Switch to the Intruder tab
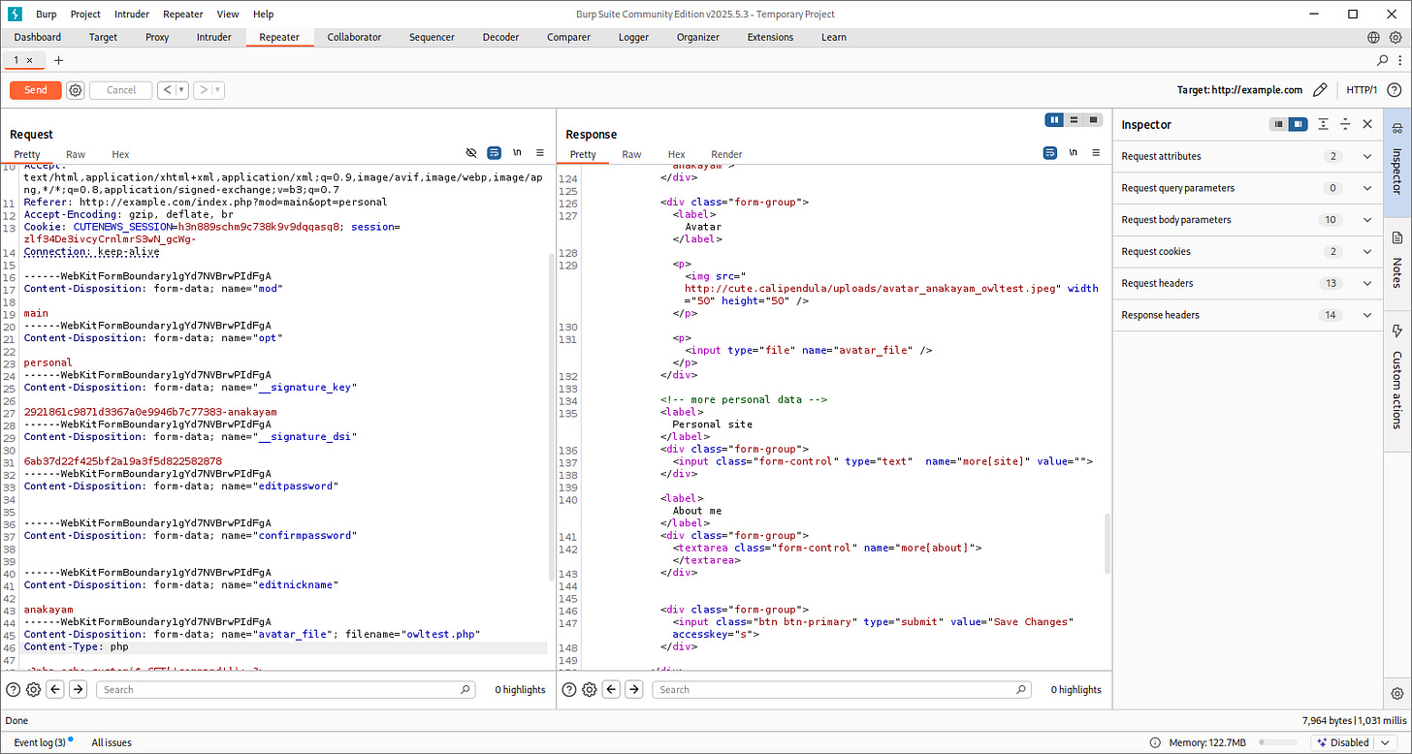The width and height of the screenshot is (1412, 754). tap(214, 37)
